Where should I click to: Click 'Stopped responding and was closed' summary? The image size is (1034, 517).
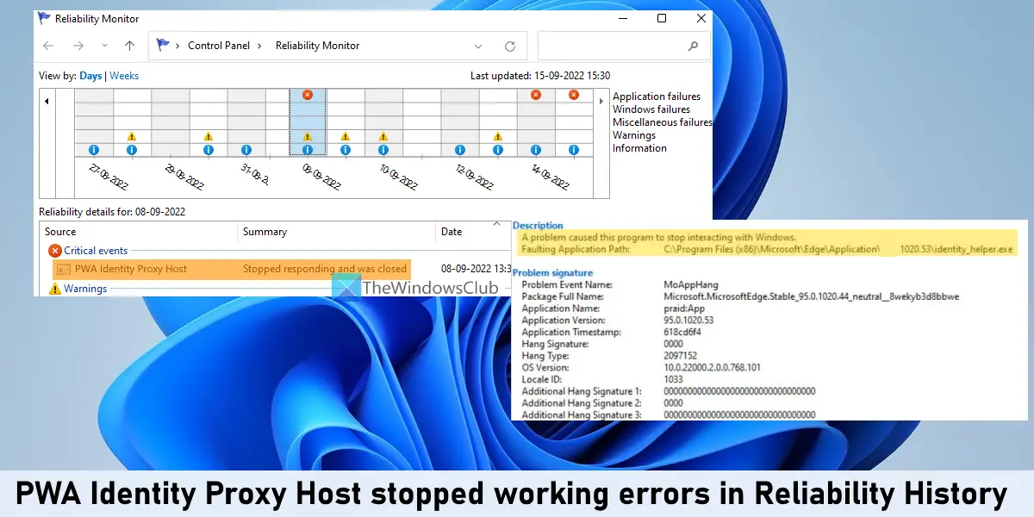coord(325,269)
